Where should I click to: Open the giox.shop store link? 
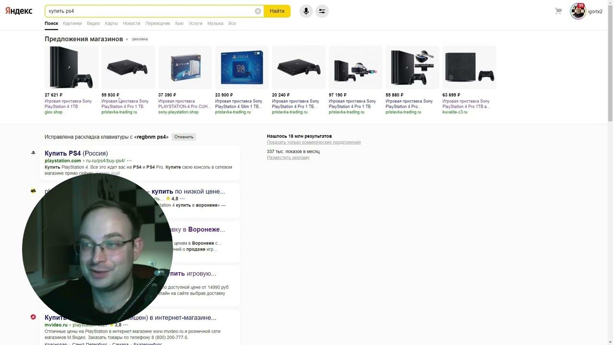[x=54, y=112]
